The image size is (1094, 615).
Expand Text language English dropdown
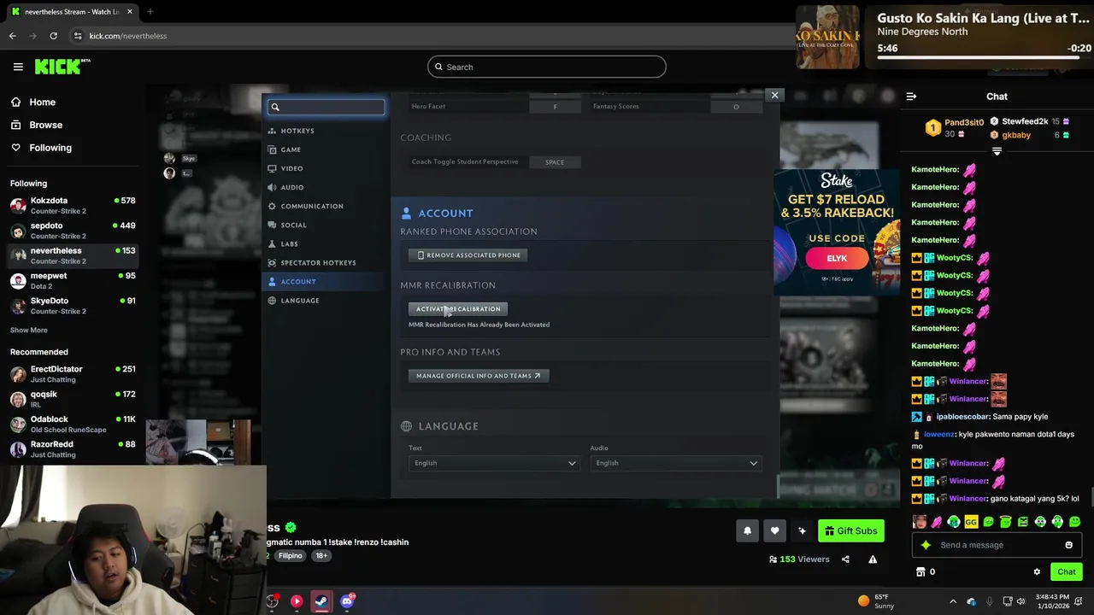495,463
